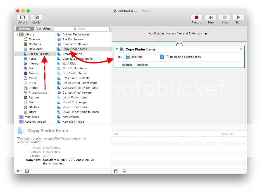Select the Photos category icon
261x194 pixels.
coord(26,87)
